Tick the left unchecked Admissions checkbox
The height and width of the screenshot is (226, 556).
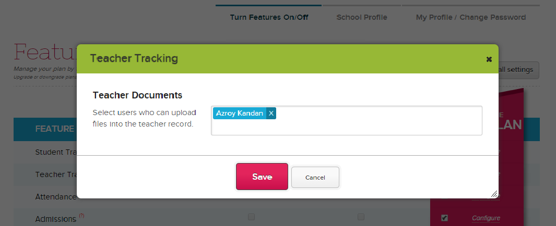coord(251,217)
